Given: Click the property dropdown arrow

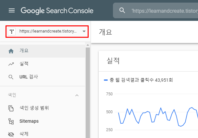Looking at the screenshot, I should coord(84,31).
